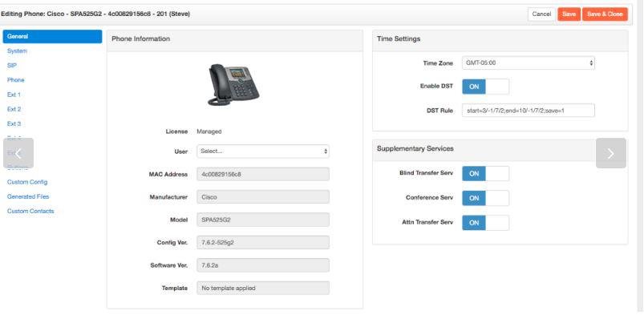Click the Model field showing SPA525G2
Screen dimensions: 644x331
click(263, 220)
